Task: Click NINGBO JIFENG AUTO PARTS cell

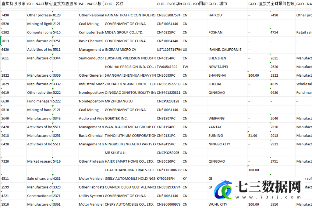Action: 130,144
